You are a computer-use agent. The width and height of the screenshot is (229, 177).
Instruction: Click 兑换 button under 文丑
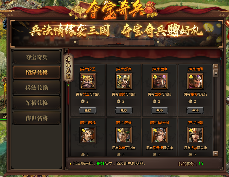(88, 111)
